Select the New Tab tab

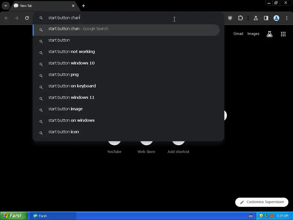point(45,6)
